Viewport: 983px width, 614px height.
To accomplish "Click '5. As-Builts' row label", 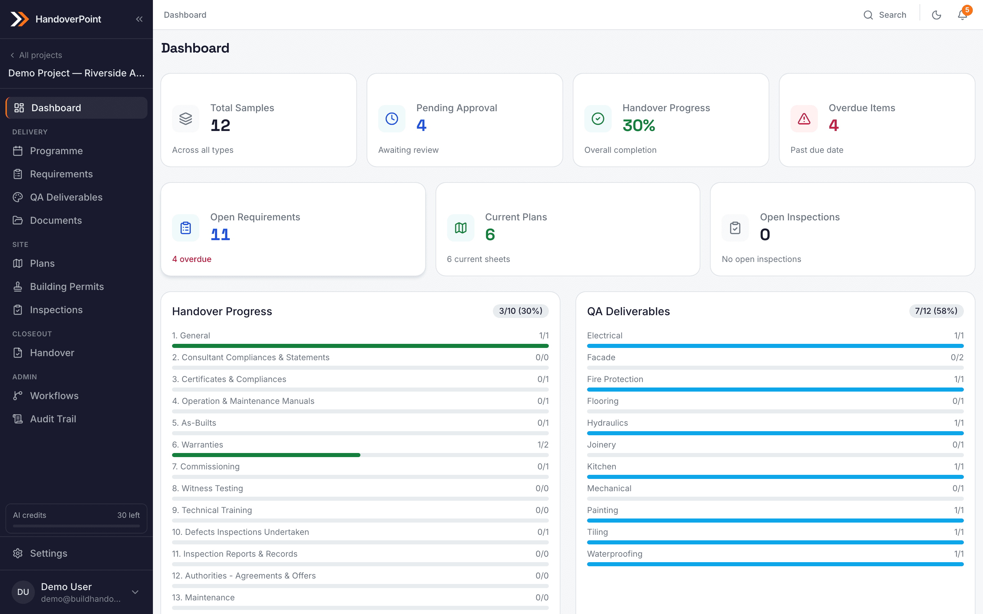I will point(194,423).
